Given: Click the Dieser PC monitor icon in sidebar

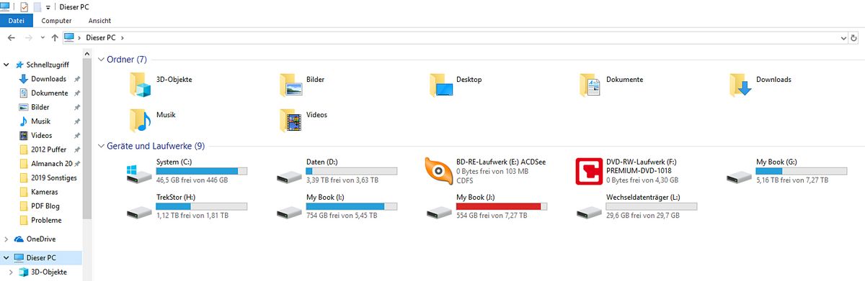Looking at the screenshot, I should click(x=19, y=257).
